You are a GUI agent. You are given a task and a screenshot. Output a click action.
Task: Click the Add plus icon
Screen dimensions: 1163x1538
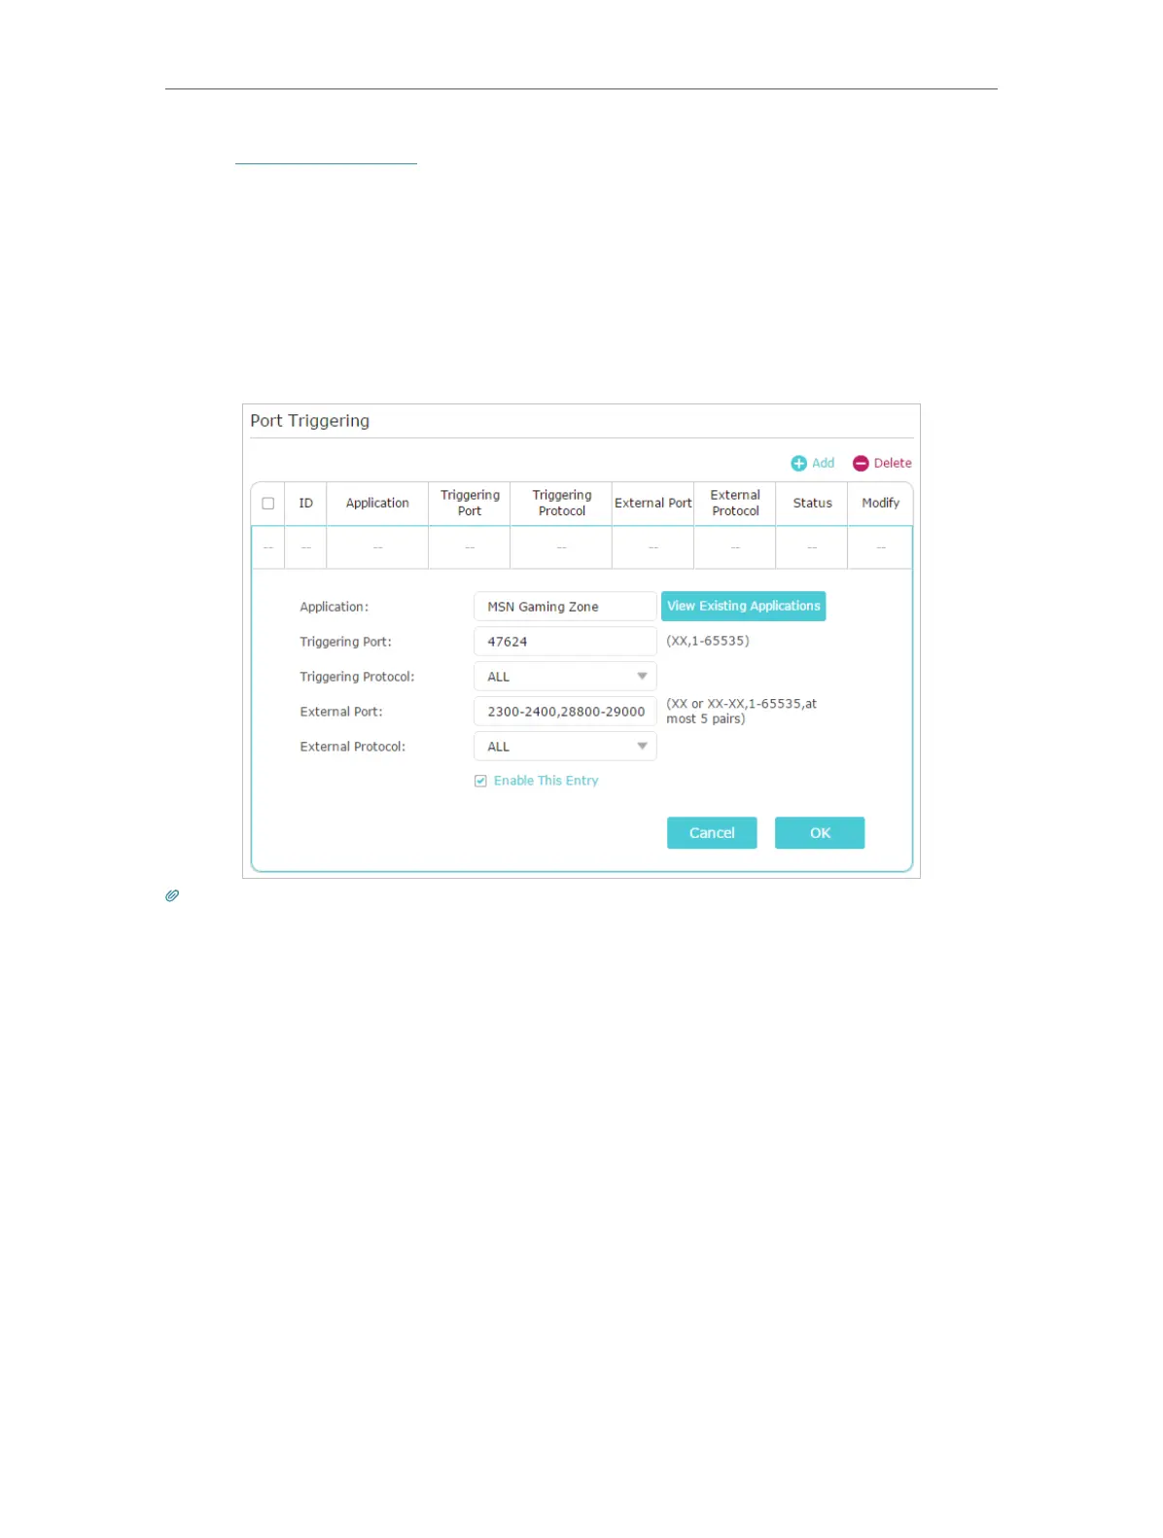click(799, 464)
